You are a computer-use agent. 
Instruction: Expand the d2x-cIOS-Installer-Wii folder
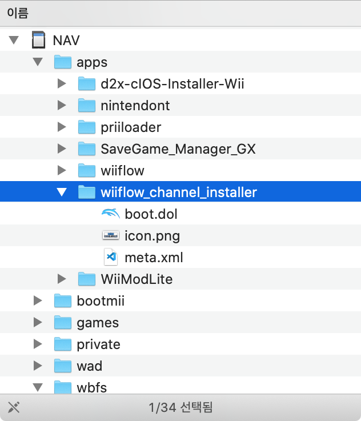(62, 83)
